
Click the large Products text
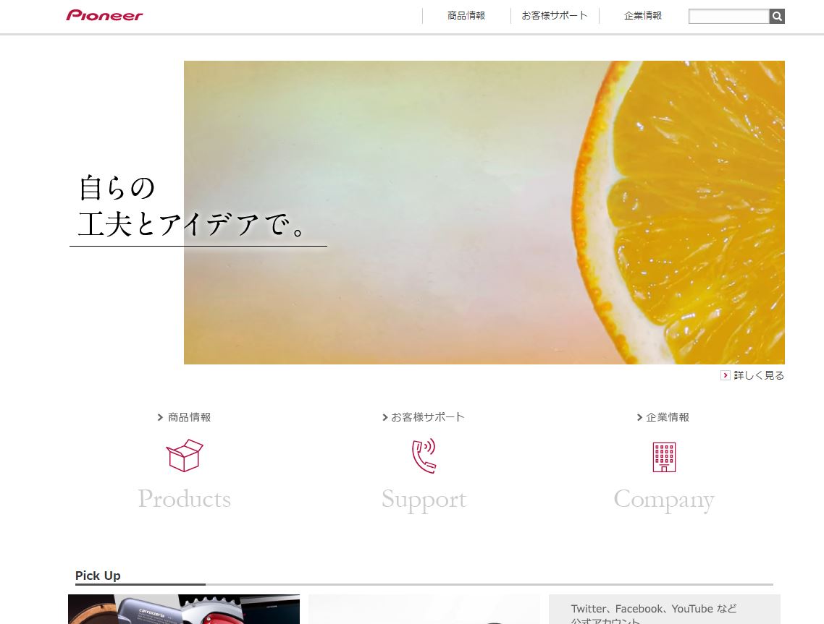pos(185,499)
